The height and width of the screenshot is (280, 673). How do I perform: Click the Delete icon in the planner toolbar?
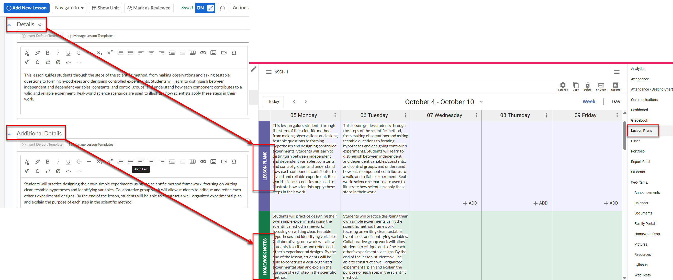click(x=588, y=86)
